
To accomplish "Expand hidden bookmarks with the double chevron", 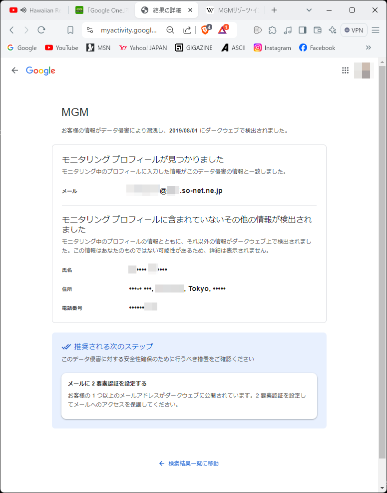I will (x=369, y=47).
